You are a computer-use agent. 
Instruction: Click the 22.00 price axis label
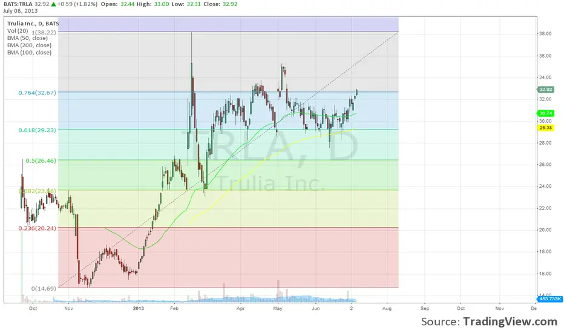tap(545, 208)
